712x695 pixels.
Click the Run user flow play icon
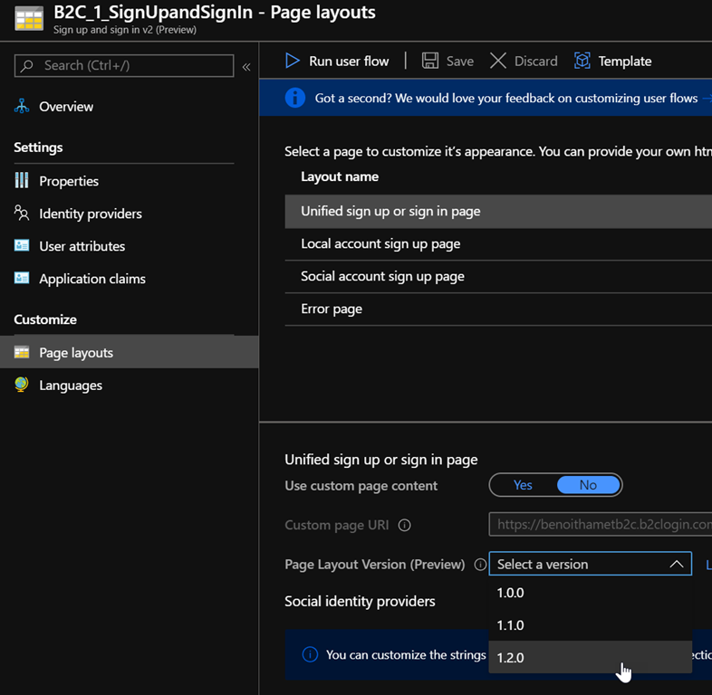click(x=293, y=61)
